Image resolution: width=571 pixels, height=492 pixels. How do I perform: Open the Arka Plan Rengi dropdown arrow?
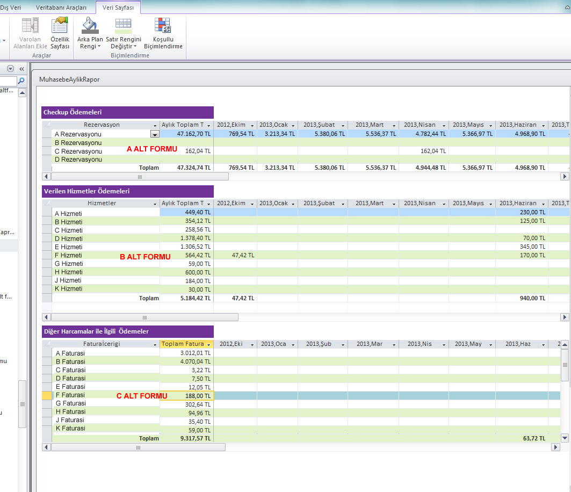[99, 47]
